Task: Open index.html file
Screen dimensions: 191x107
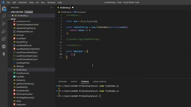Action: click(21, 104)
